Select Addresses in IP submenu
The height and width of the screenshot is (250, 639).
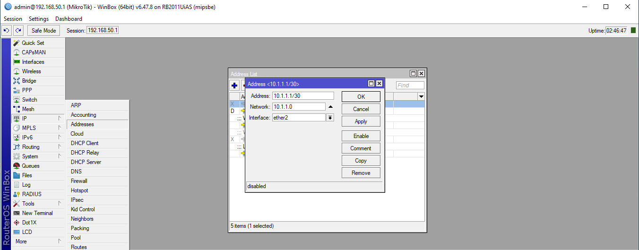pyautogui.click(x=97, y=124)
